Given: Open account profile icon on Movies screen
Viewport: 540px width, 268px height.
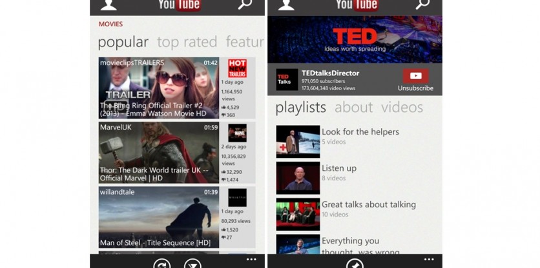Looking at the screenshot, I should [109, 5].
